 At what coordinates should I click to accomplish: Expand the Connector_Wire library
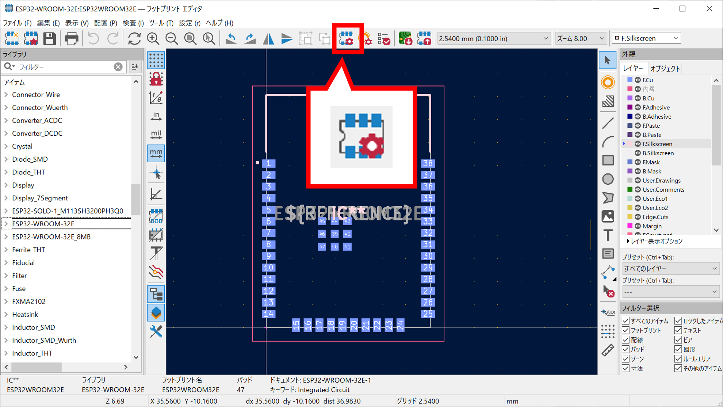[6, 95]
